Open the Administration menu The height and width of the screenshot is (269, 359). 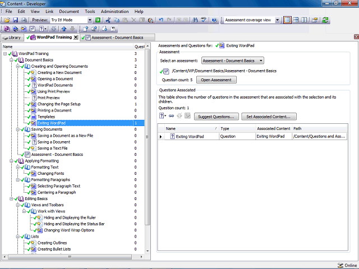pyautogui.click(x=114, y=11)
